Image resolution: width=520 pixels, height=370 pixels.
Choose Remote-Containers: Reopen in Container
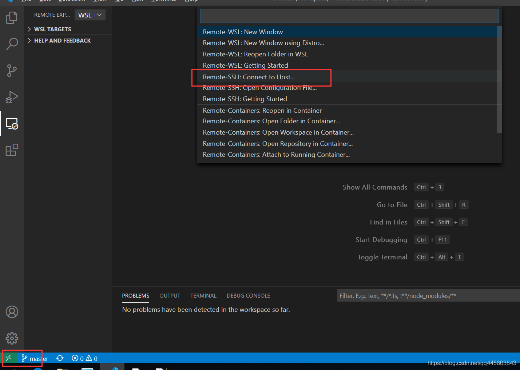pyautogui.click(x=347, y=111)
